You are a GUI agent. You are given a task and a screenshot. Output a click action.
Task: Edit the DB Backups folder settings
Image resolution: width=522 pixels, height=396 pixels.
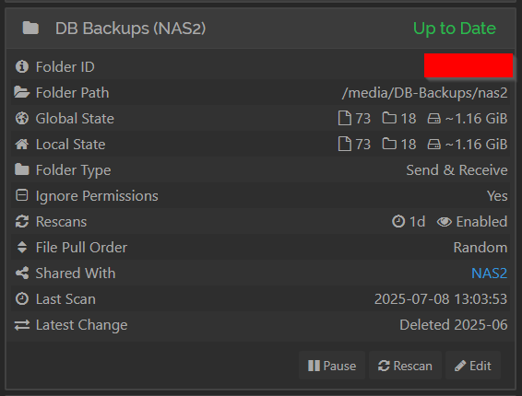(473, 366)
